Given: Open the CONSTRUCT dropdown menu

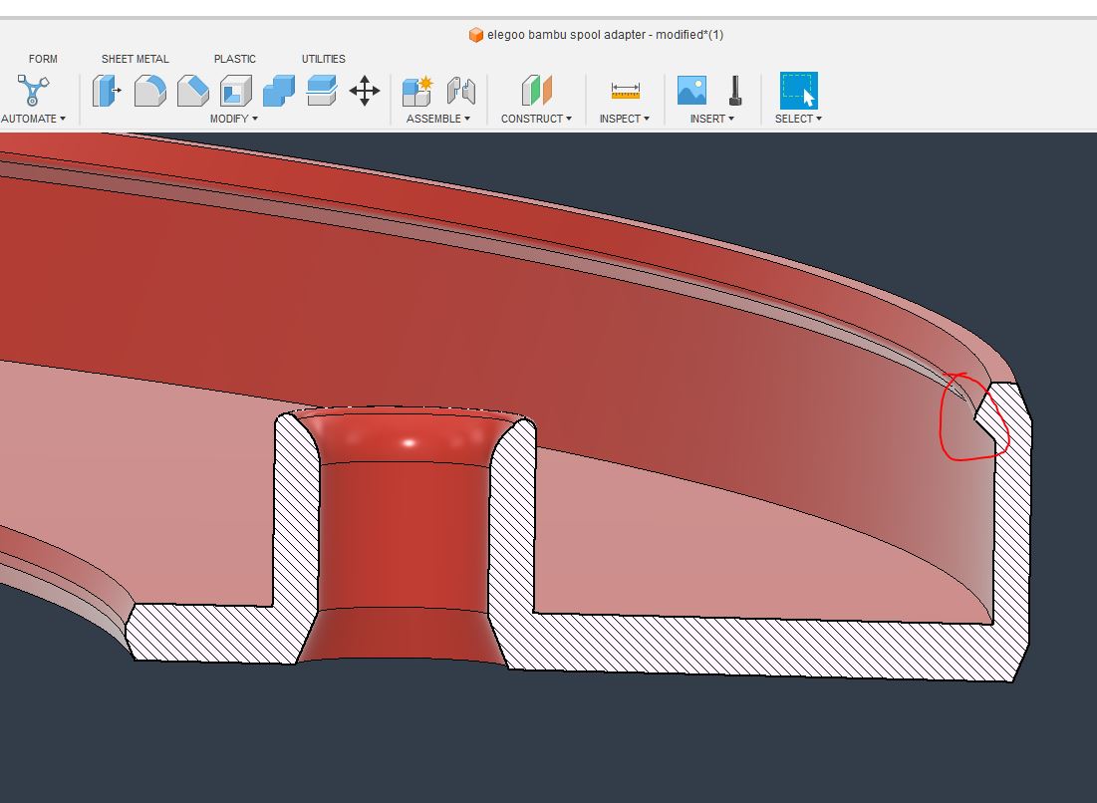Looking at the screenshot, I should click(536, 119).
